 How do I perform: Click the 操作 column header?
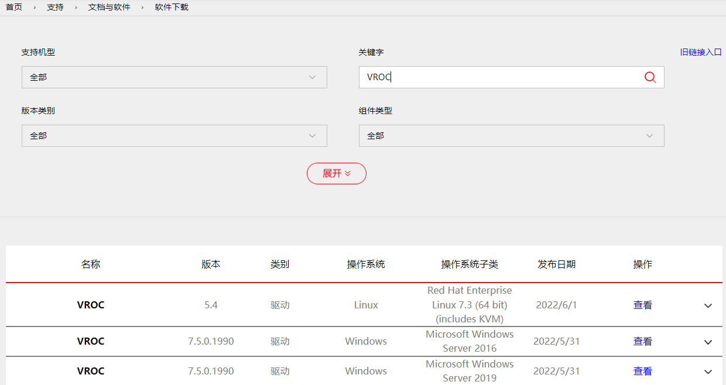pyautogui.click(x=643, y=264)
